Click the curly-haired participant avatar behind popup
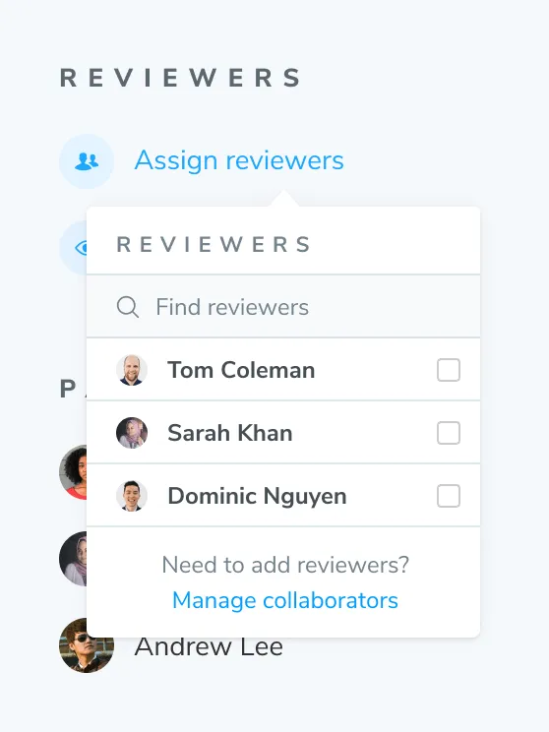Viewport: 549px width, 732px height. (x=73, y=472)
